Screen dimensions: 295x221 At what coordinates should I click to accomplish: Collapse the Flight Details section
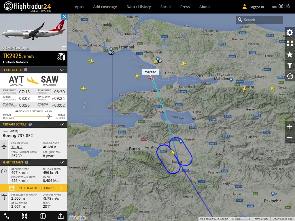(62, 162)
